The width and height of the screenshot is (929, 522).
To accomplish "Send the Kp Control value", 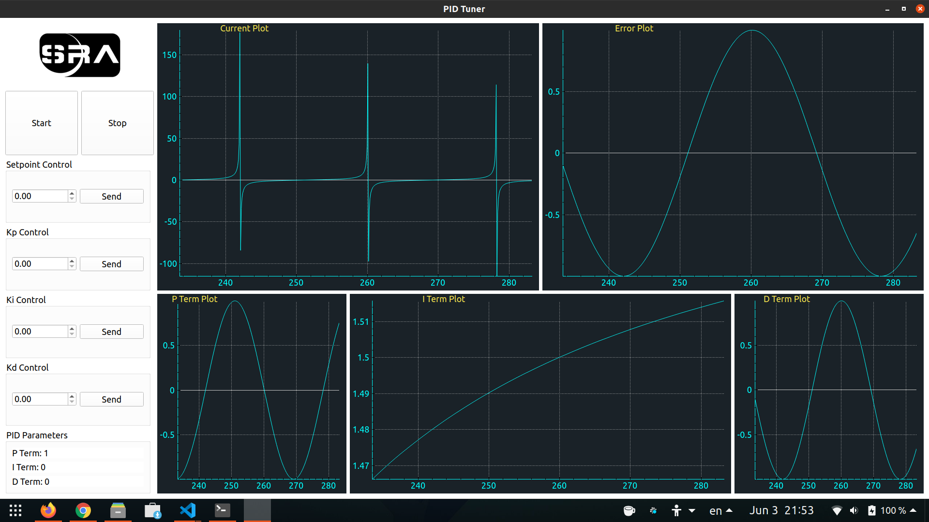I will tap(111, 264).
